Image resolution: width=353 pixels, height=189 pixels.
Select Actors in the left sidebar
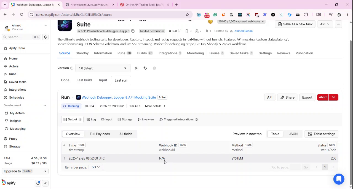(13, 66)
